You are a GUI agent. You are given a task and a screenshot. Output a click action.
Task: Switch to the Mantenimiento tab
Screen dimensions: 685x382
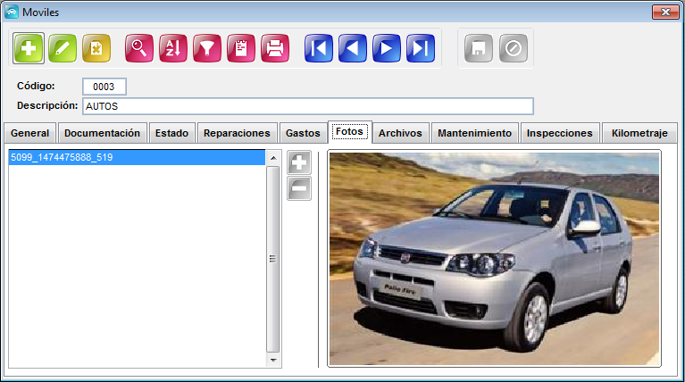click(474, 133)
